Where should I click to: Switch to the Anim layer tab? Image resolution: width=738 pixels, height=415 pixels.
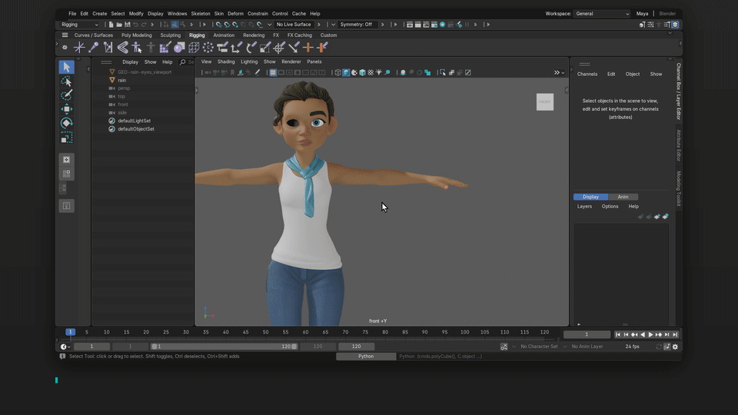coord(623,197)
